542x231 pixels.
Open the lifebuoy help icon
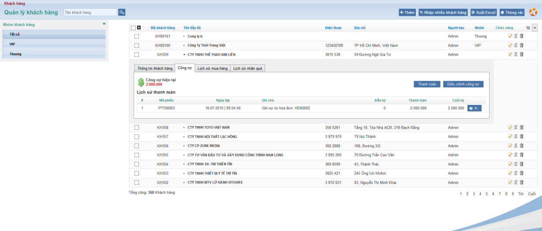point(533,12)
